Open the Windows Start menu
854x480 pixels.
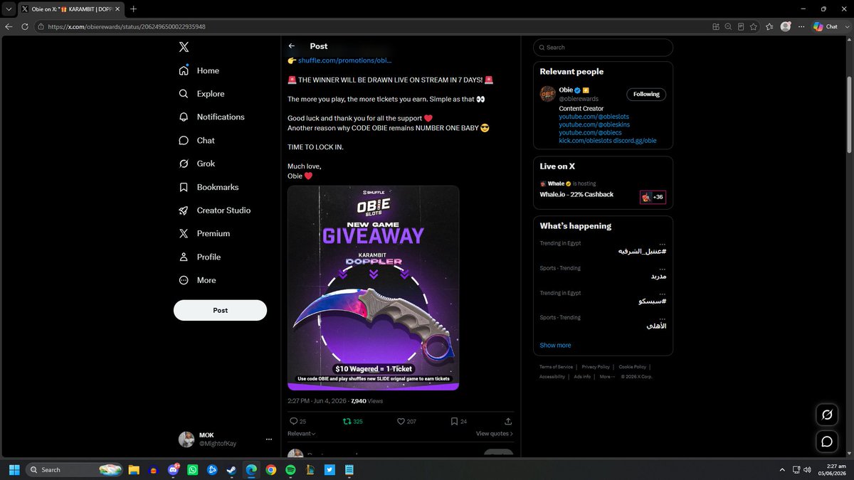pyautogui.click(x=13, y=470)
